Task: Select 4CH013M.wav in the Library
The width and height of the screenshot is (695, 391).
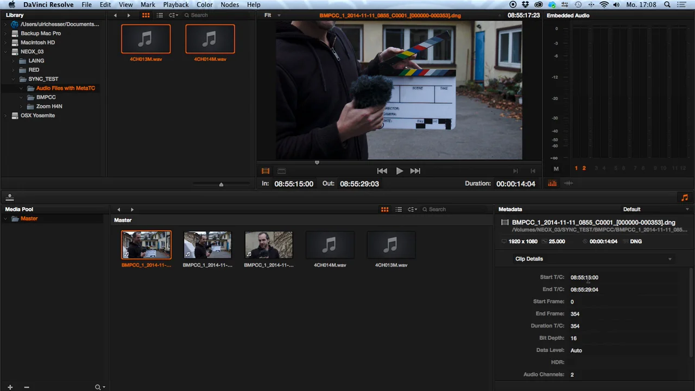Action: click(146, 40)
